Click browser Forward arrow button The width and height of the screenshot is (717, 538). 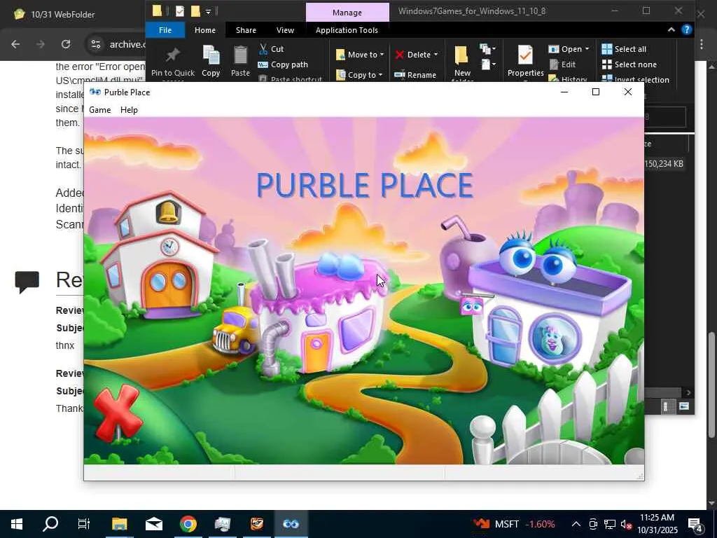(41, 44)
